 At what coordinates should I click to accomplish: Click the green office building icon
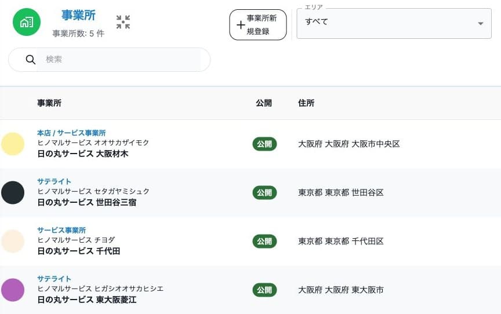point(27,23)
